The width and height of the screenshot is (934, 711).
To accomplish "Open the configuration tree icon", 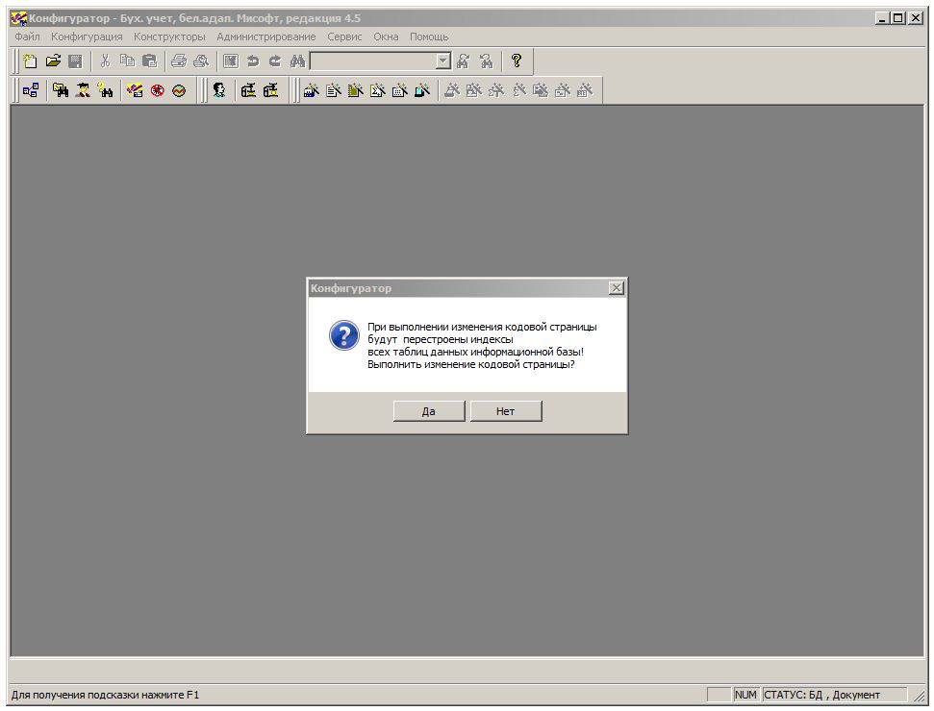I will (31, 90).
